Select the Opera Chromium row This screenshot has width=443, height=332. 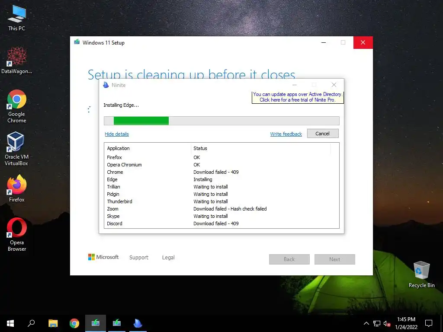tap(221, 165)
